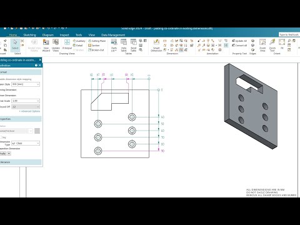The image size is (300, 225).
Task: Open the View ribbon tab
Action: pyautogui.click(x=92, y=35)
